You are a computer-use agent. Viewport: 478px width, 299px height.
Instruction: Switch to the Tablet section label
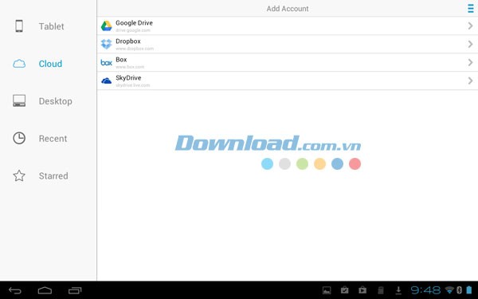tap(52, 26)
